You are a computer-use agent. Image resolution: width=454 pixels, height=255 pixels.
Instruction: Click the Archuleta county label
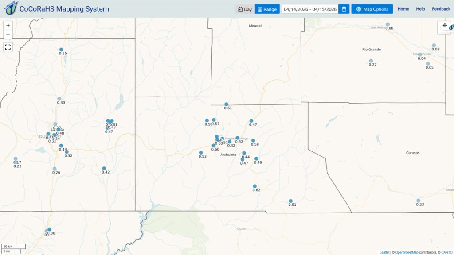pyautogui.click(x=228, y=155)
